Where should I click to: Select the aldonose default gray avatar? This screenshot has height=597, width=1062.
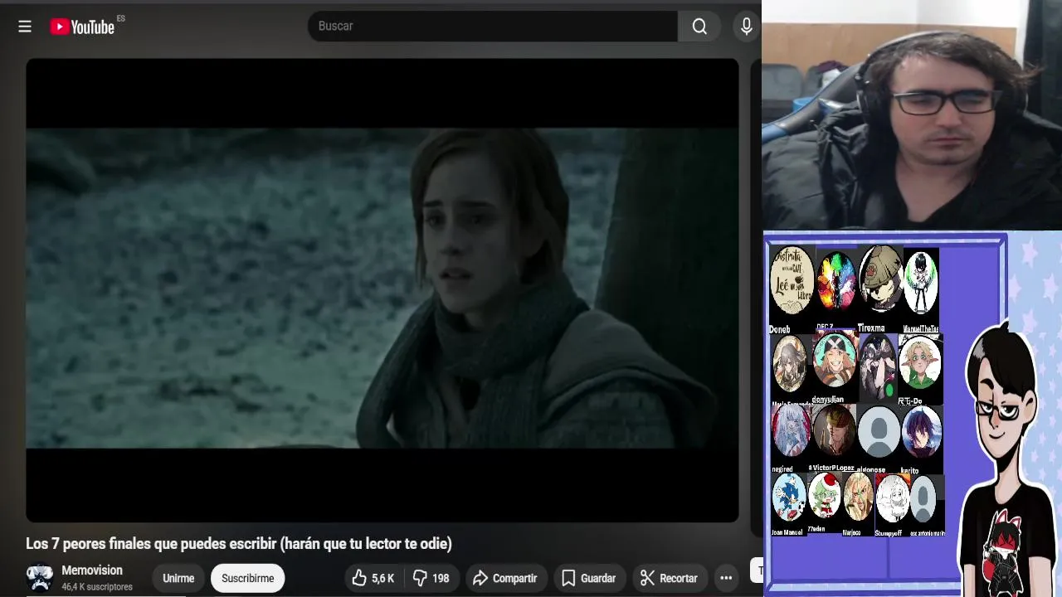tap(879, 431)
